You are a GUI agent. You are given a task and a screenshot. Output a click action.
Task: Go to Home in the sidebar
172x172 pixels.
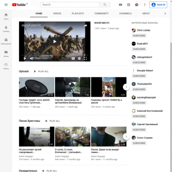point(6,16)
